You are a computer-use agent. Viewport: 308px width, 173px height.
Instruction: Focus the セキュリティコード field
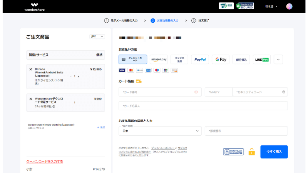point(260,92)
